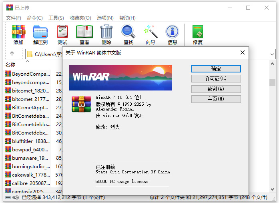Open the Options (选项) menu
Screen dimensions: 279x203
click(105, 18)
